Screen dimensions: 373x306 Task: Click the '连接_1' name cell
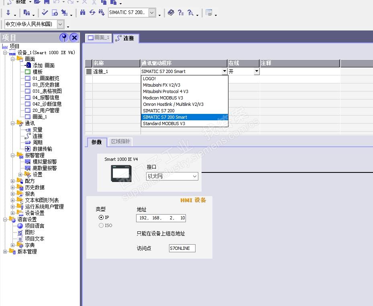[x=116, y=71]
